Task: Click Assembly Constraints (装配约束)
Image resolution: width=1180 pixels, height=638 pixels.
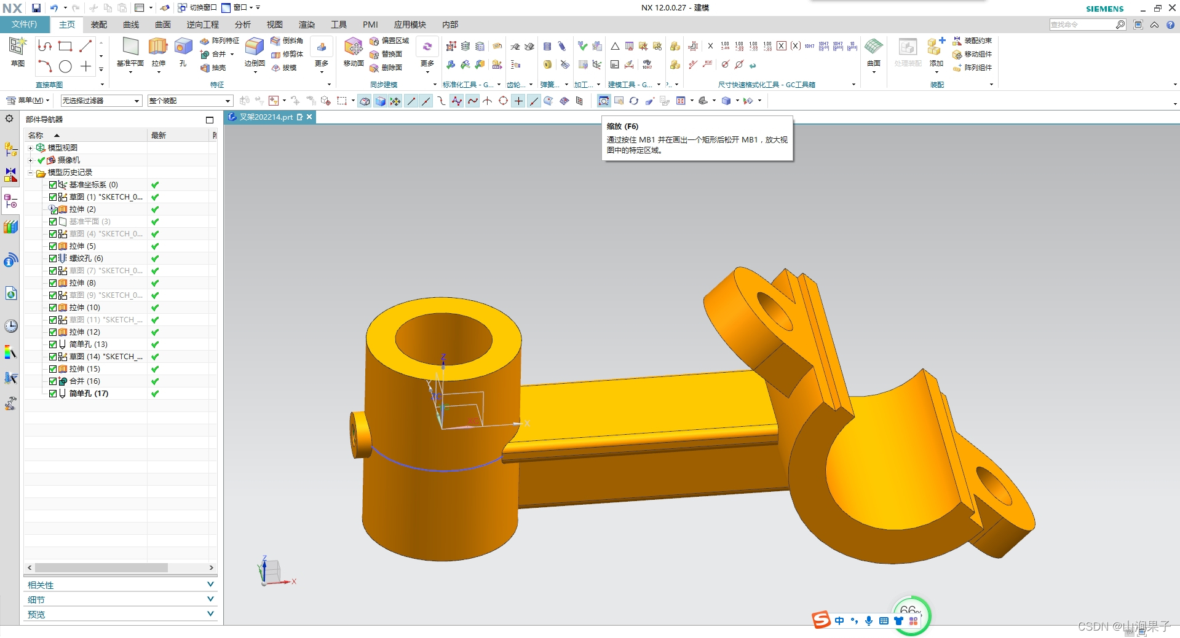Action: click(x=972, y=41)
